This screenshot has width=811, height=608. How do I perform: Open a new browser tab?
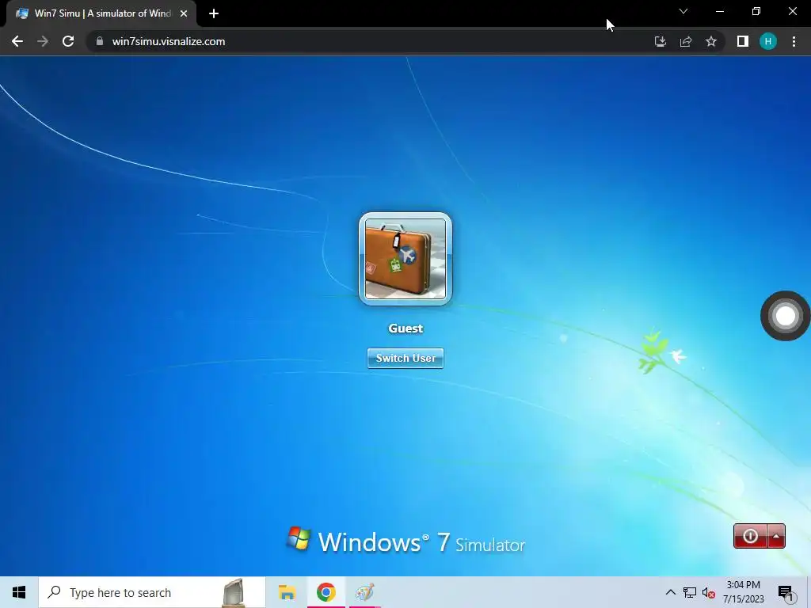(x=214, y=13)
